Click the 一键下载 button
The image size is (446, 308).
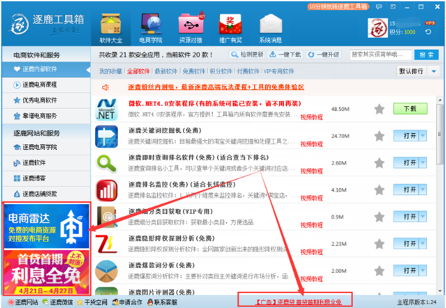tap(285, 54)
